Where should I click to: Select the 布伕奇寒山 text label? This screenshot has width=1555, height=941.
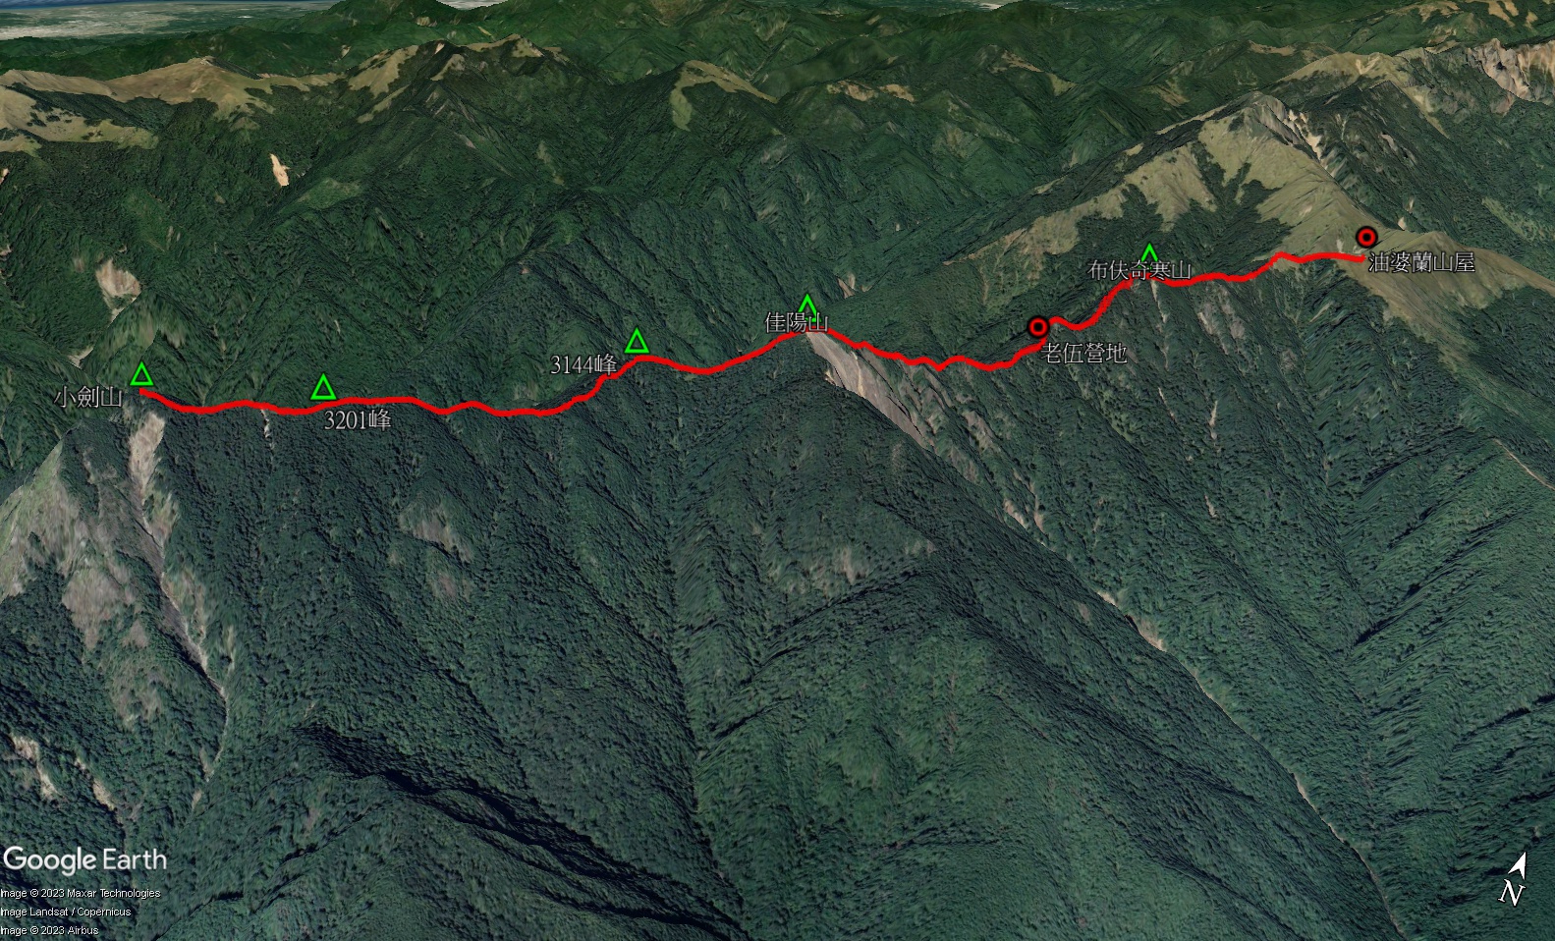pos(1140,270)
